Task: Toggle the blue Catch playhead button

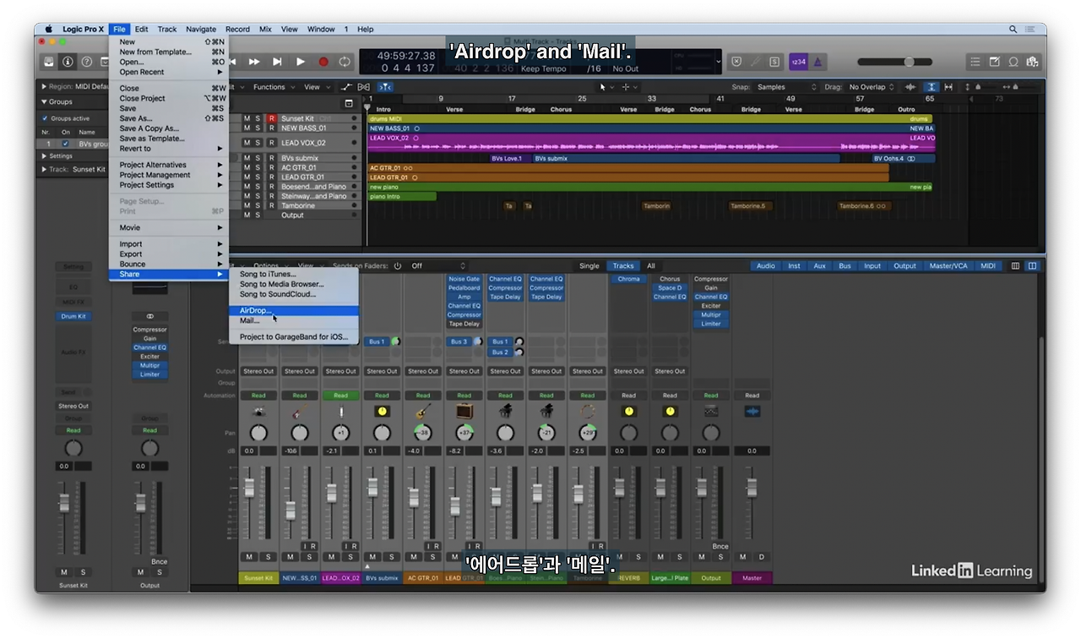Action: 384,87
